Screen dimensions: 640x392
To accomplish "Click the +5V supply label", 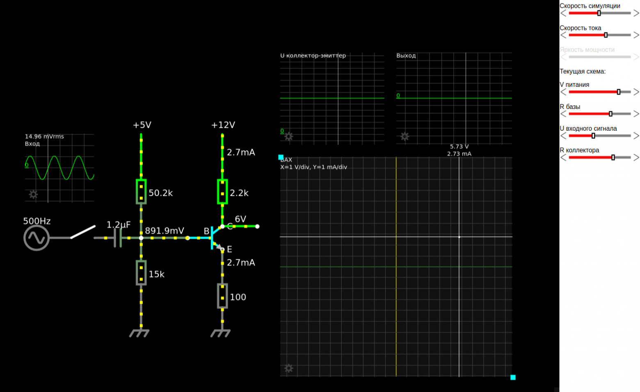I will tap(142, 125).
